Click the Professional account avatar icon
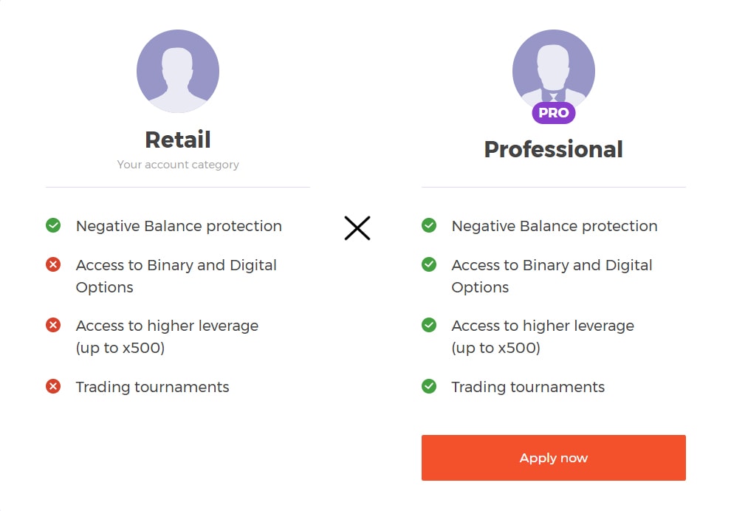 coord(553,68)
